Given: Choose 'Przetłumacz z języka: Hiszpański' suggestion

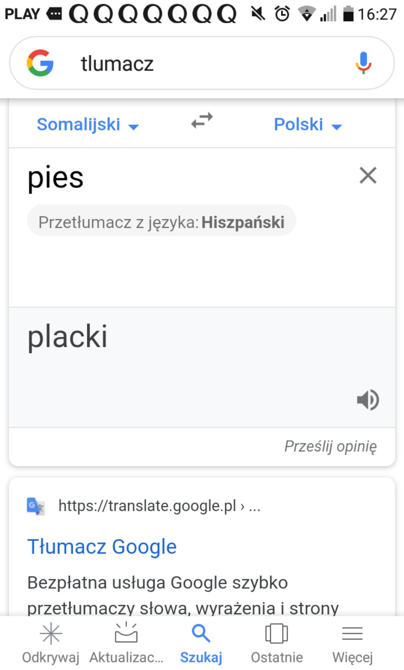Looking at the screenshot, I should [x=161, y=222].
